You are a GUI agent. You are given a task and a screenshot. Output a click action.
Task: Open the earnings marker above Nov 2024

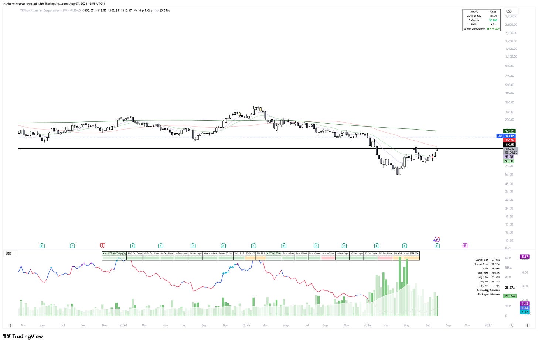pos(224,245)
